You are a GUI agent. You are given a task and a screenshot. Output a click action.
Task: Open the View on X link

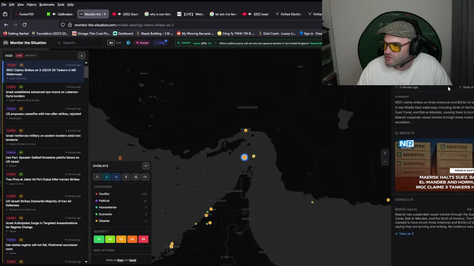(x=404, y=234)
